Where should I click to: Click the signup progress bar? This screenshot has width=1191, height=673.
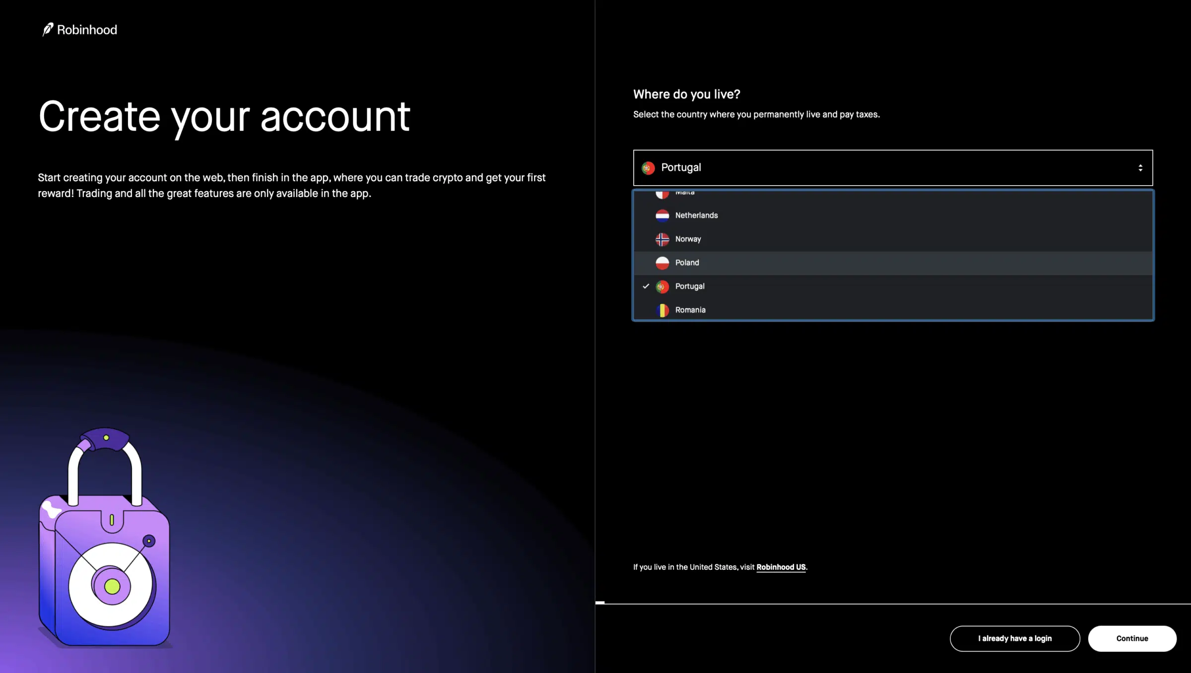click(893, 603)
